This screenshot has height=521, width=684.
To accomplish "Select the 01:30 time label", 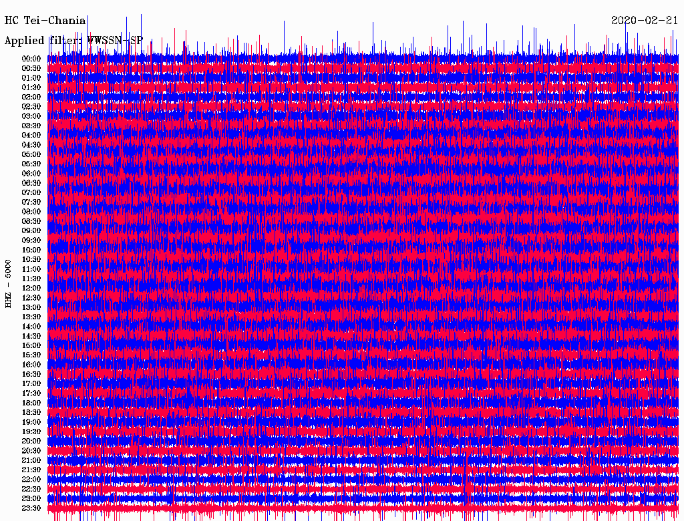I will 31,88.
